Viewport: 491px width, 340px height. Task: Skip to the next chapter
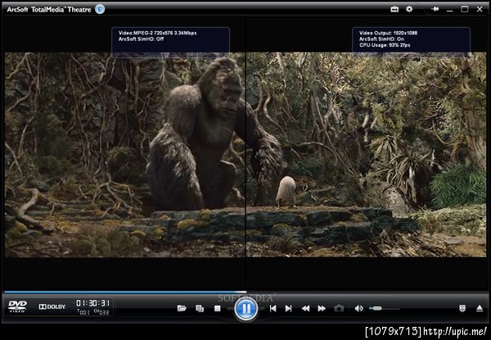coord(288,309)
